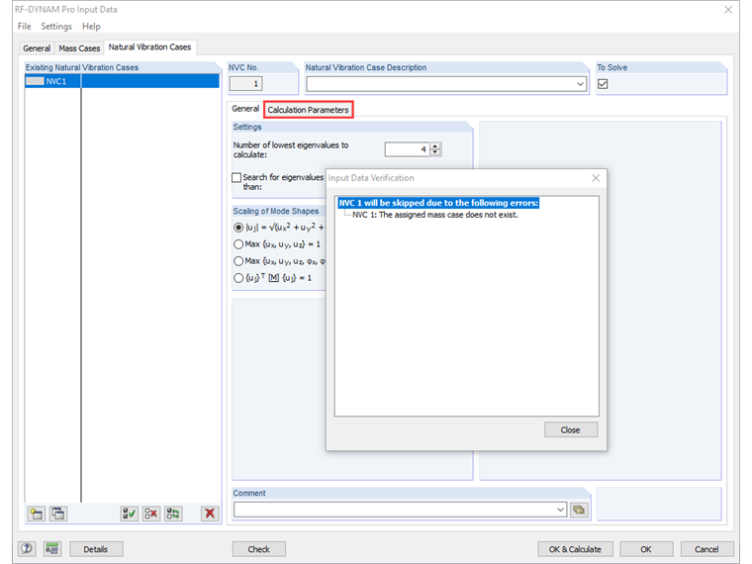
Task: Select {uj}T [M] {uj} = 1 scaling
Action: [x=238, y=278]
